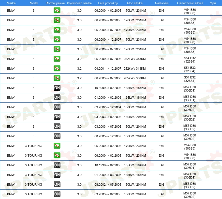Click the E46 body cell in the 08.2005 -> 12.2007 row
The width and height of the screenshot is (222, 199).
161,136
